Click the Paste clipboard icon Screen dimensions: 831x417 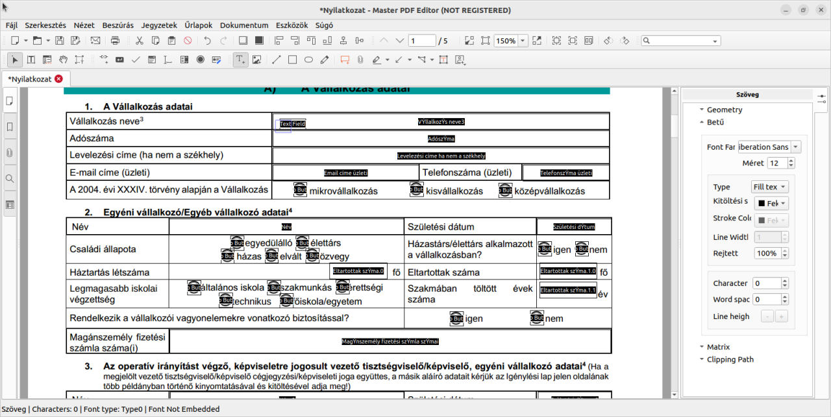click(x=171, y=40)
